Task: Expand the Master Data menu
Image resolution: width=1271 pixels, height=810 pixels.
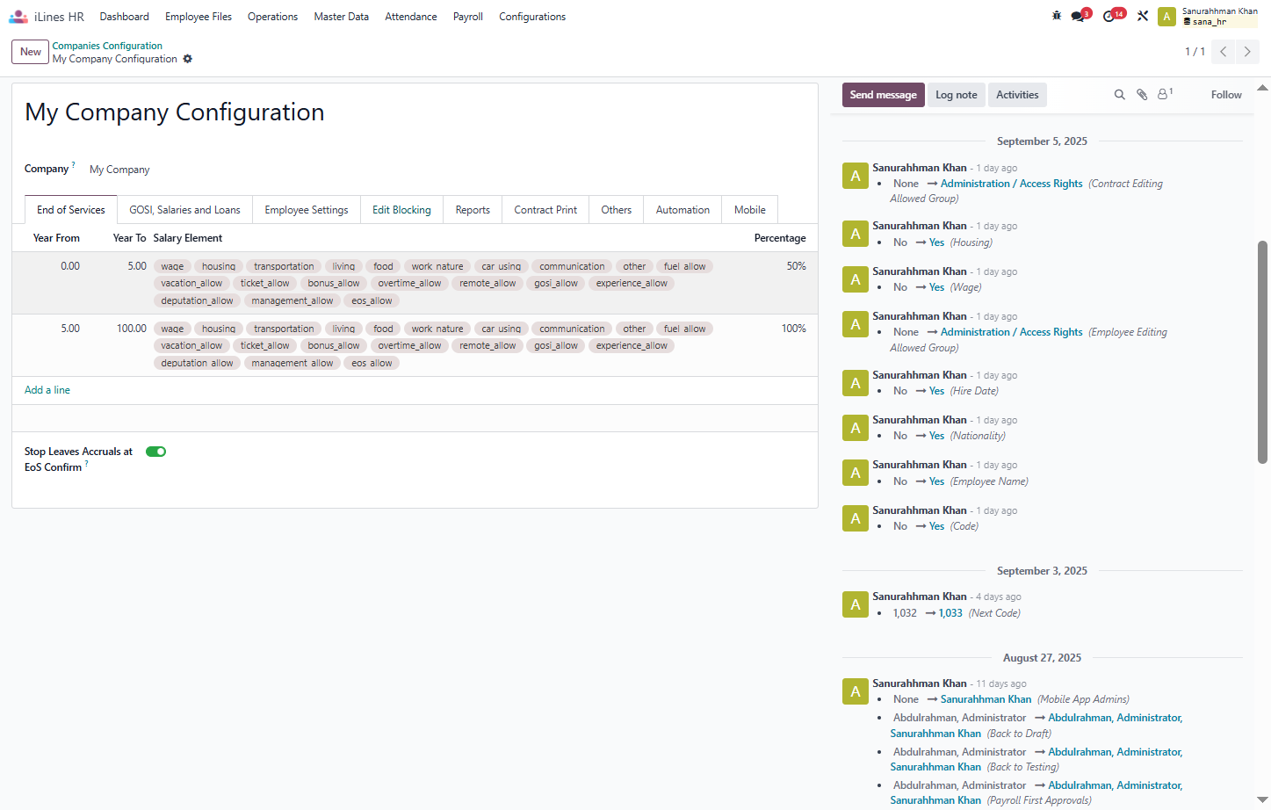Action: tap(342, 17)
